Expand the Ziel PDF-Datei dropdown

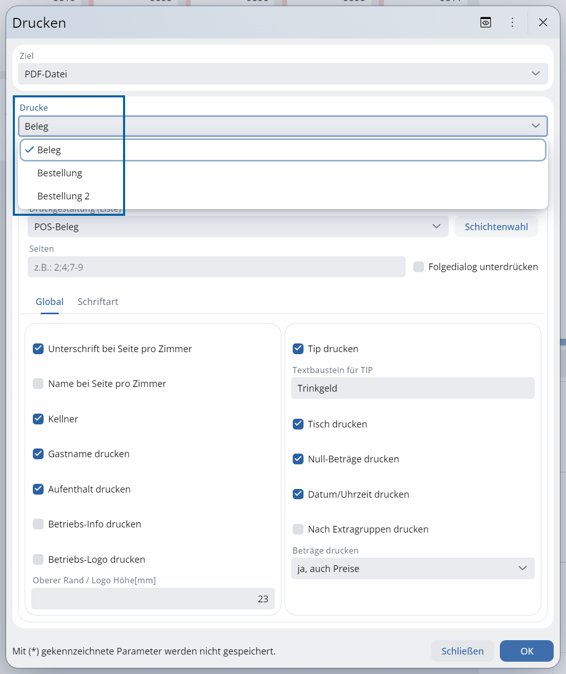click(282, 74)
